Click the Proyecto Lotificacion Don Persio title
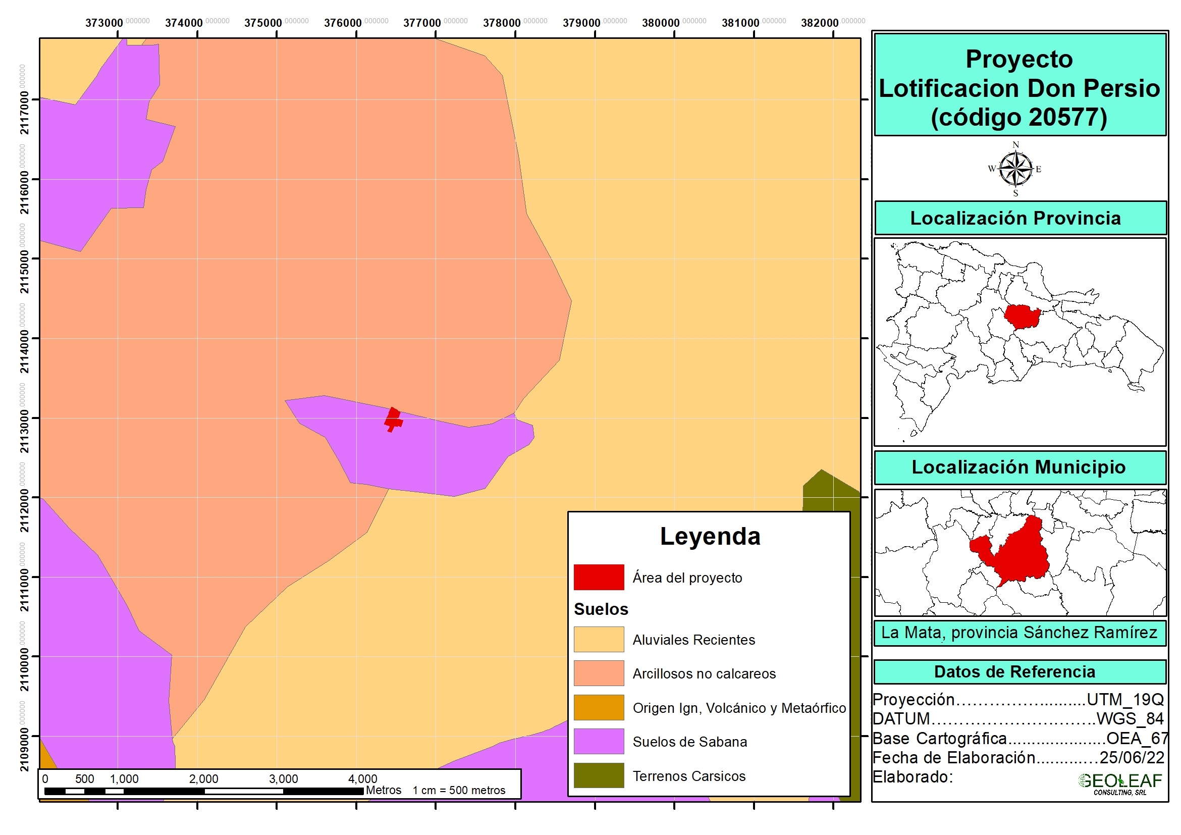This screenshot has height=835, width=1181. click(x=1019, y=87)
